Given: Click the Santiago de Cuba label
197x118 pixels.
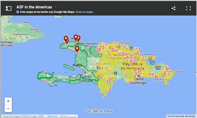Looking at the screenshot, I should tap(7, 44).
